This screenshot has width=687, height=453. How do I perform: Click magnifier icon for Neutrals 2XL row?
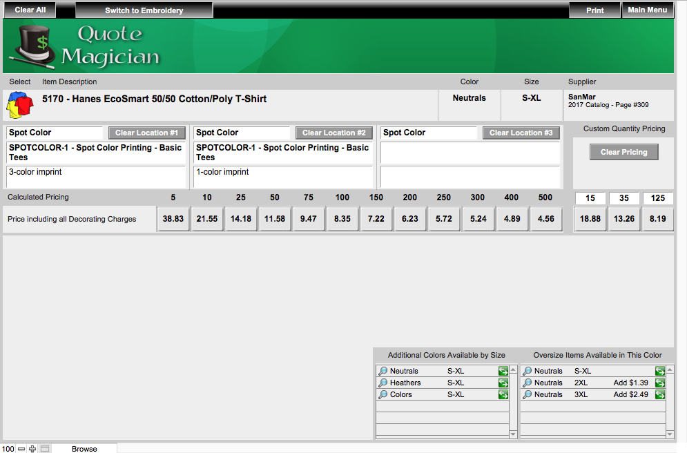pyautogui.click(x=528, y=383)
